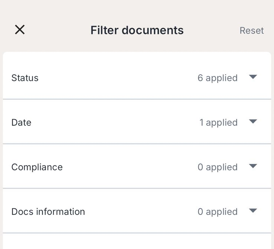Select the Date filter label
The width and height of the screenshot is (274, 249).
(x=21, y=122)
